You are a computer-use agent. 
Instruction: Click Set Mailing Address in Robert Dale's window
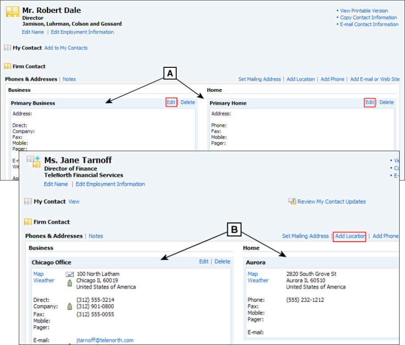tap(260, 79)
